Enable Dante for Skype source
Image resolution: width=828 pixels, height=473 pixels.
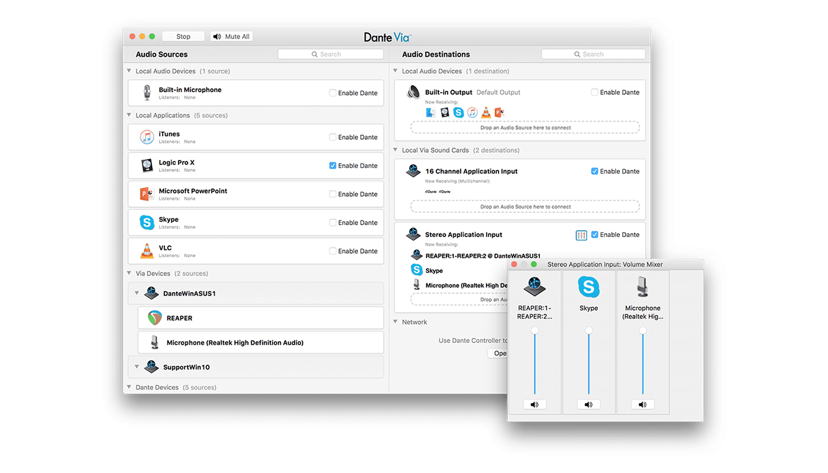tap(333, 222)
